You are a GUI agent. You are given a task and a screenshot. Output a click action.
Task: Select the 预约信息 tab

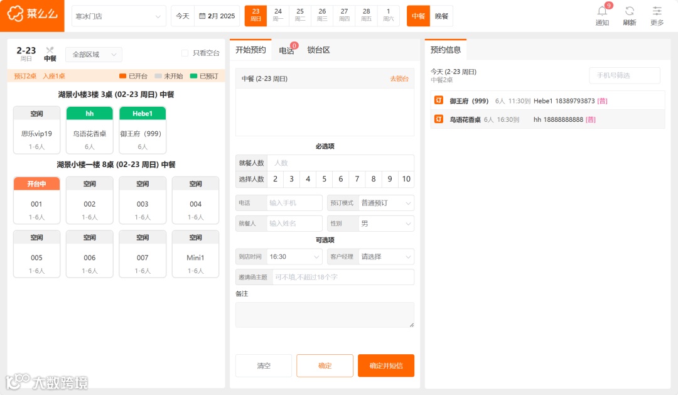445,50
